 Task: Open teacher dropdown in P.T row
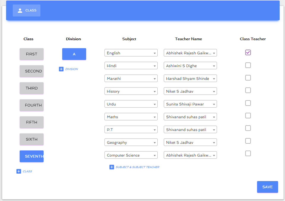(x=190, y=129)
